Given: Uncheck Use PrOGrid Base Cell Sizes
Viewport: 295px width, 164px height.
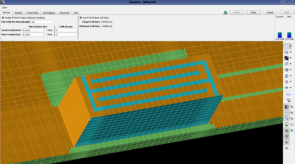Looking at the screenshot, I should (x=81, y=18).
